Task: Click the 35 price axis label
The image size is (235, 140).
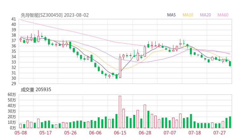Action: tap(14, 51)
